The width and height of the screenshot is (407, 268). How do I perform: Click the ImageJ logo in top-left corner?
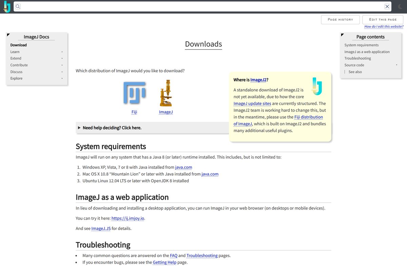click(7, 6)
